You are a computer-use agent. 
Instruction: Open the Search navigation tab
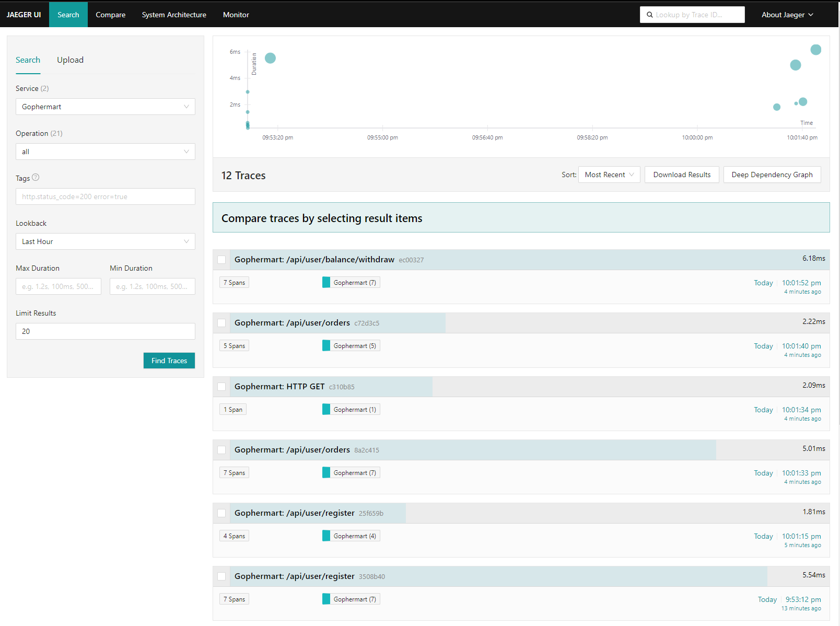68,15
